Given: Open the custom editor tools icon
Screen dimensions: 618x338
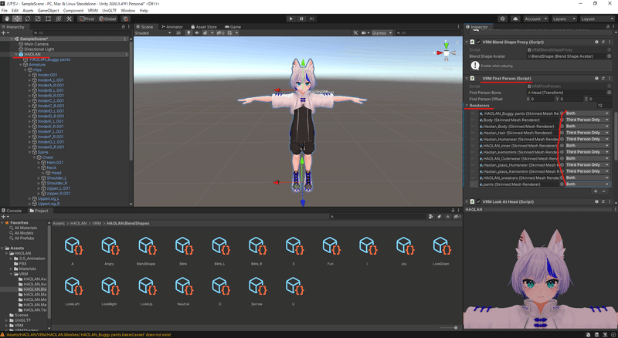Looking at the screenshot, I should [x=69, y=19].
